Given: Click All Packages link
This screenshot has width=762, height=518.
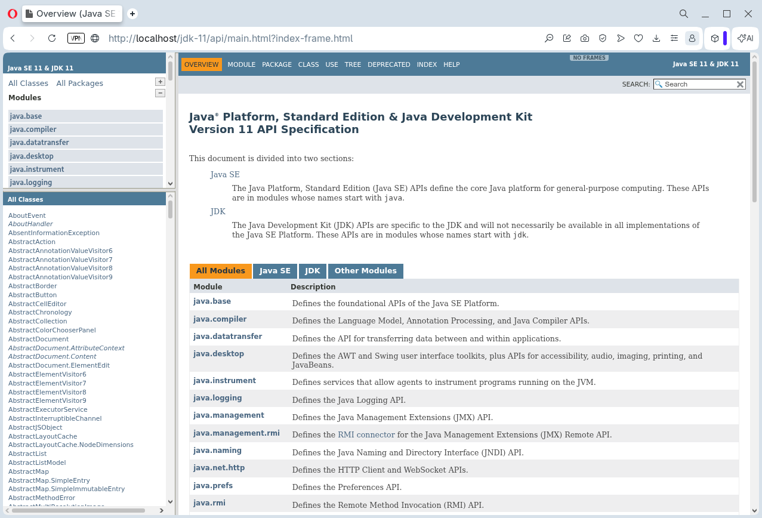Looking at the screenshot, I should click(x=80, y=84).
